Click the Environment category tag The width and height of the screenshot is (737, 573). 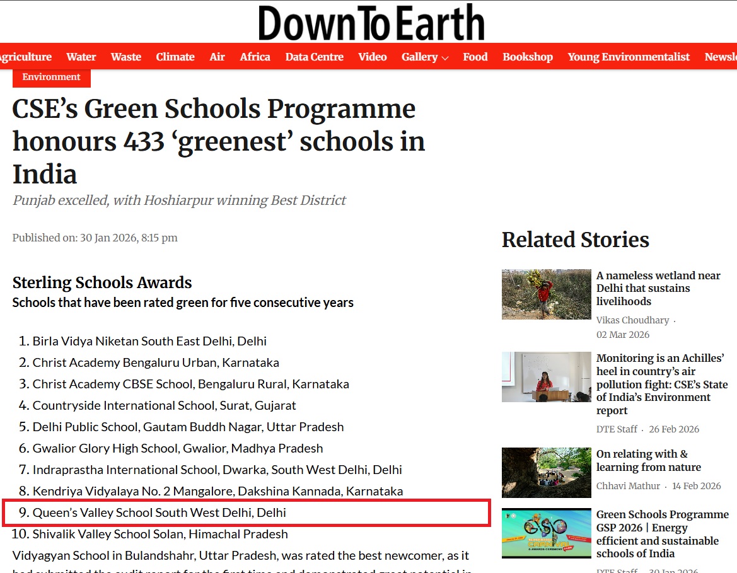click(52, 77)
